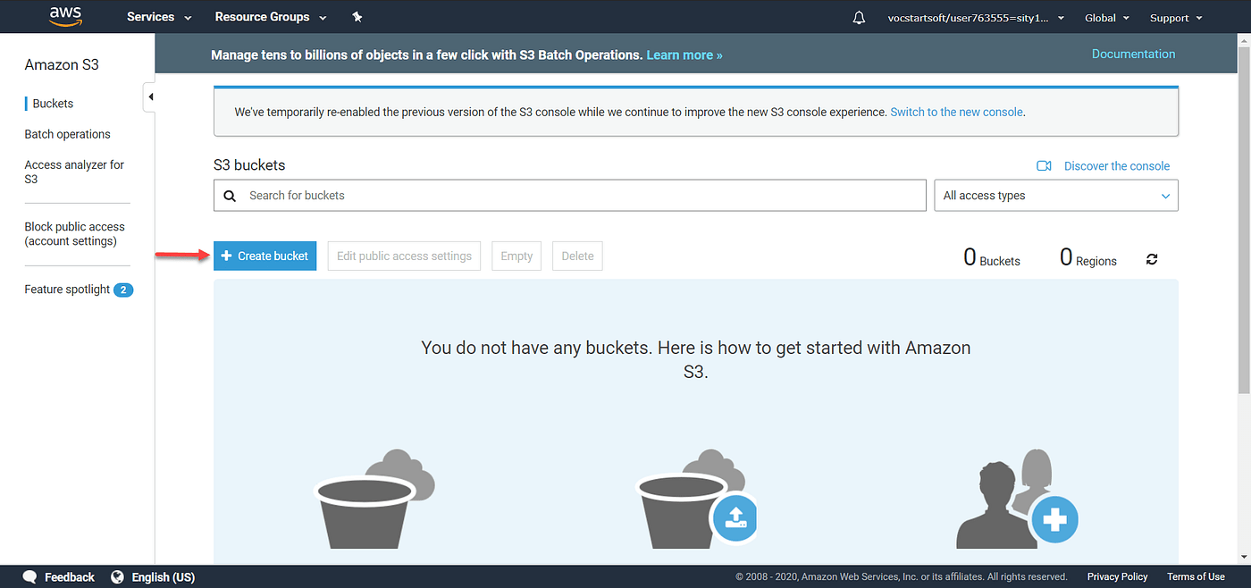1251x588 pixels.
Task: Click the add users permissions illustration icon
Action: click(x=1018, y=500)
